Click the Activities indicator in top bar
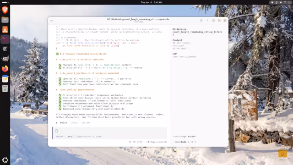 tap(5, 2)
